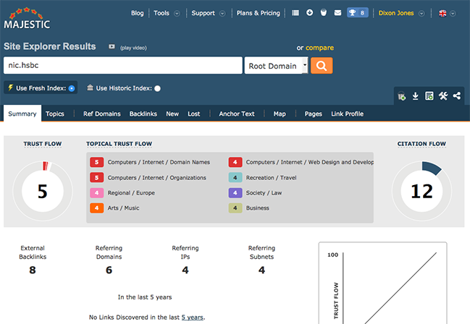
Task: Switch to the Ref Domains tab
Action: pos(102,114)
